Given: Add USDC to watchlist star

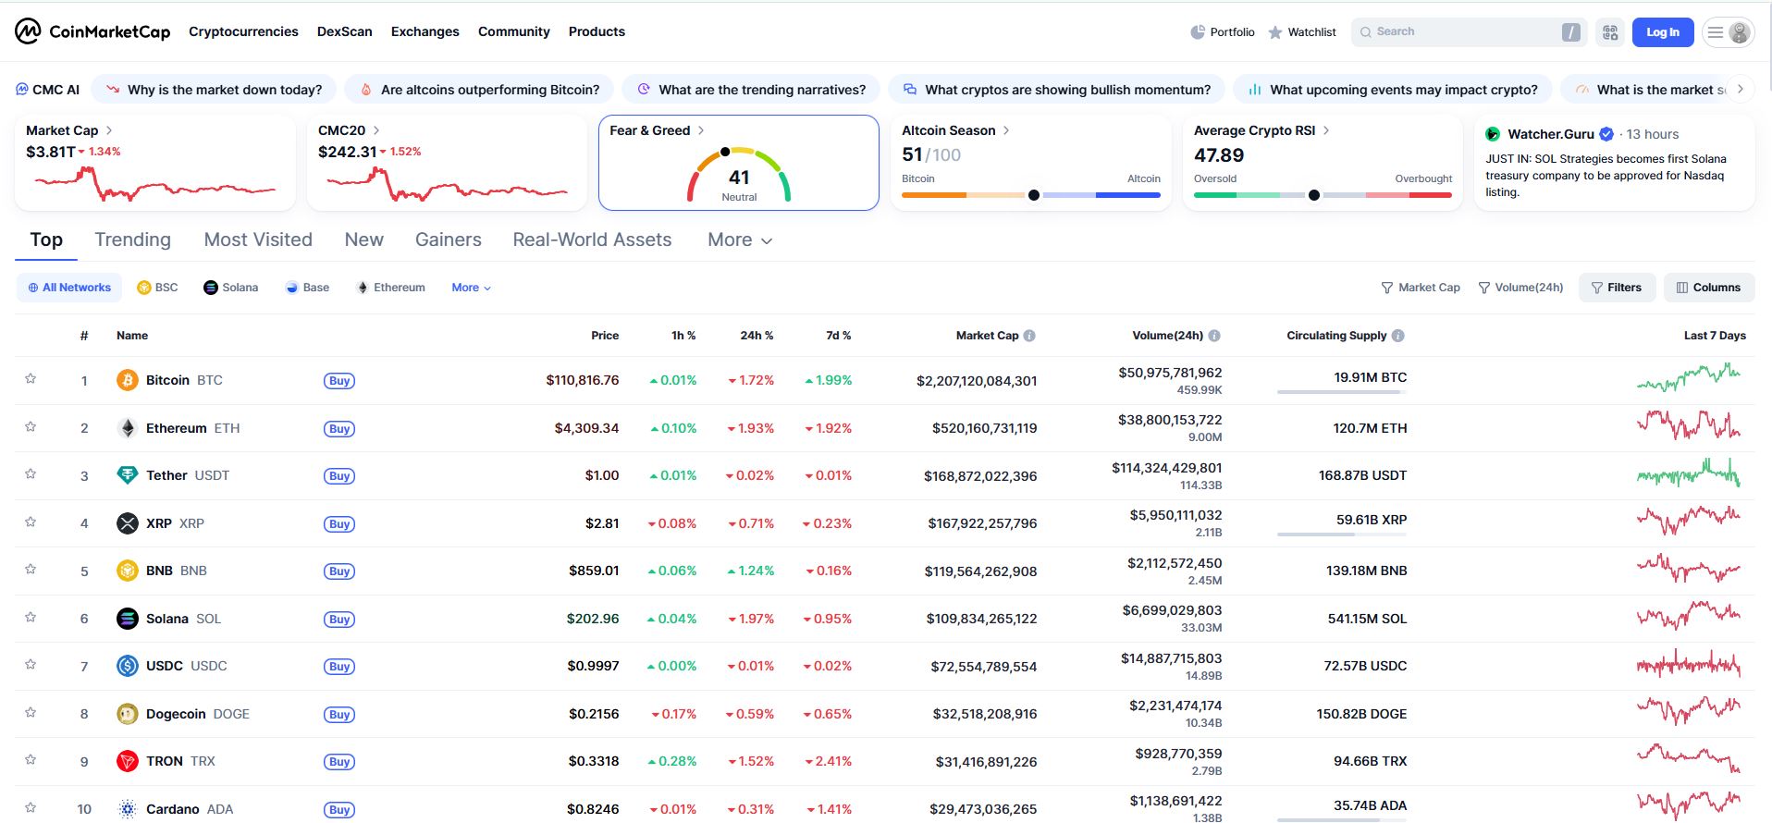Looking at the screenshot, I should point(31,665).
